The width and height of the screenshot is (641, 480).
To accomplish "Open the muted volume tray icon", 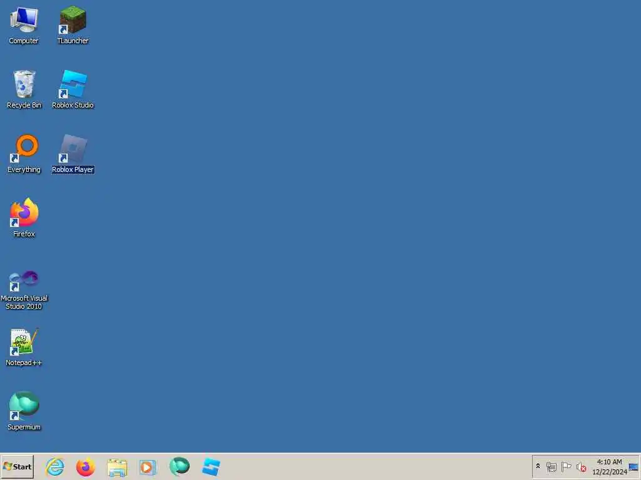I will pos(581,467).
